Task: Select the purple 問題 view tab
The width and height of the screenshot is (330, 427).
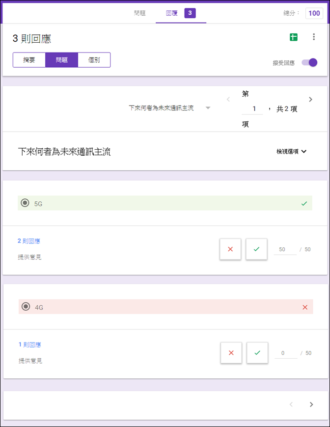Action: pos(61,60)
